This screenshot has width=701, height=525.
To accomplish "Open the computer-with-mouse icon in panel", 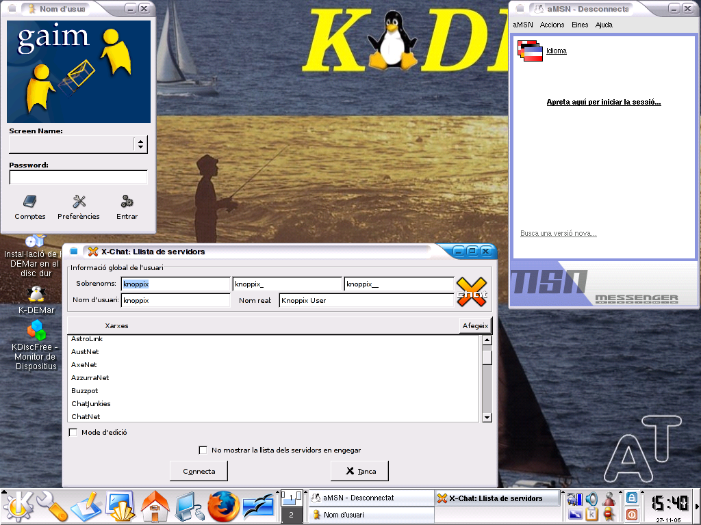I will point(189,507).
